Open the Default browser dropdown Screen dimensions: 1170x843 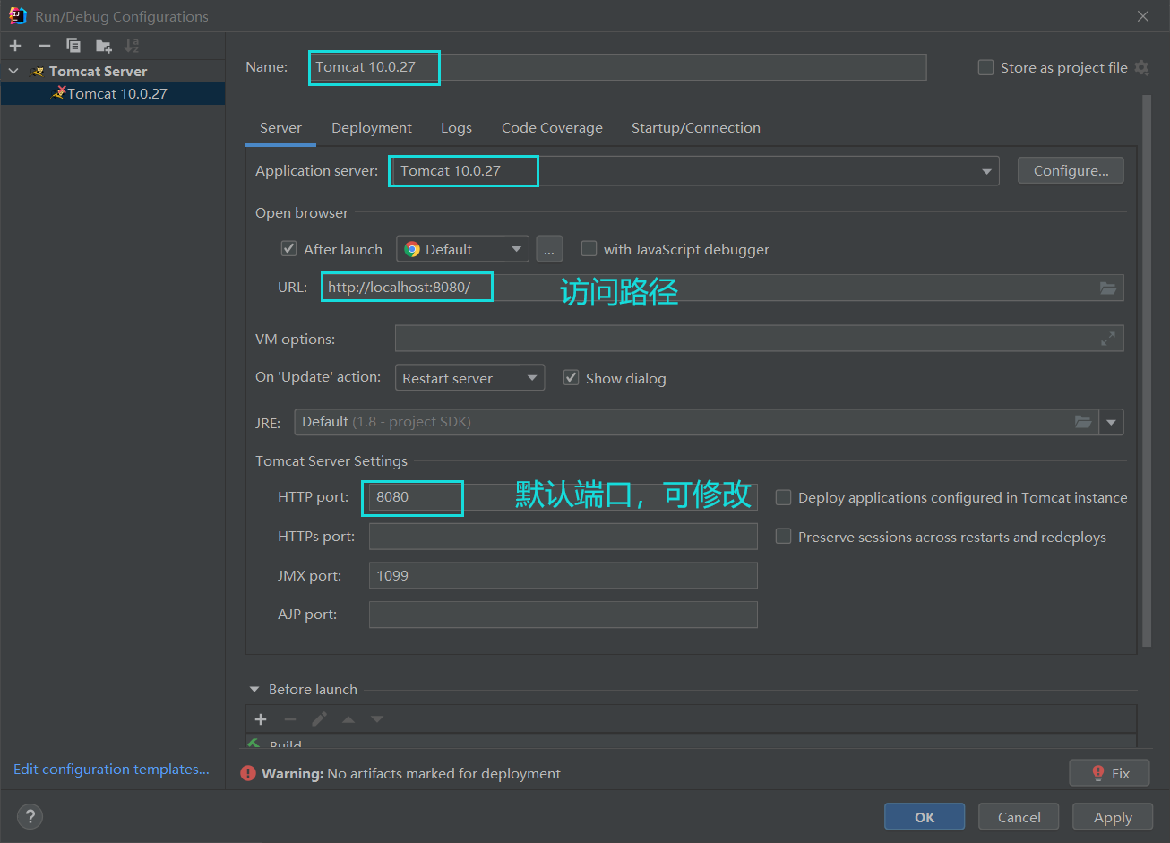[x=463, y=249]
